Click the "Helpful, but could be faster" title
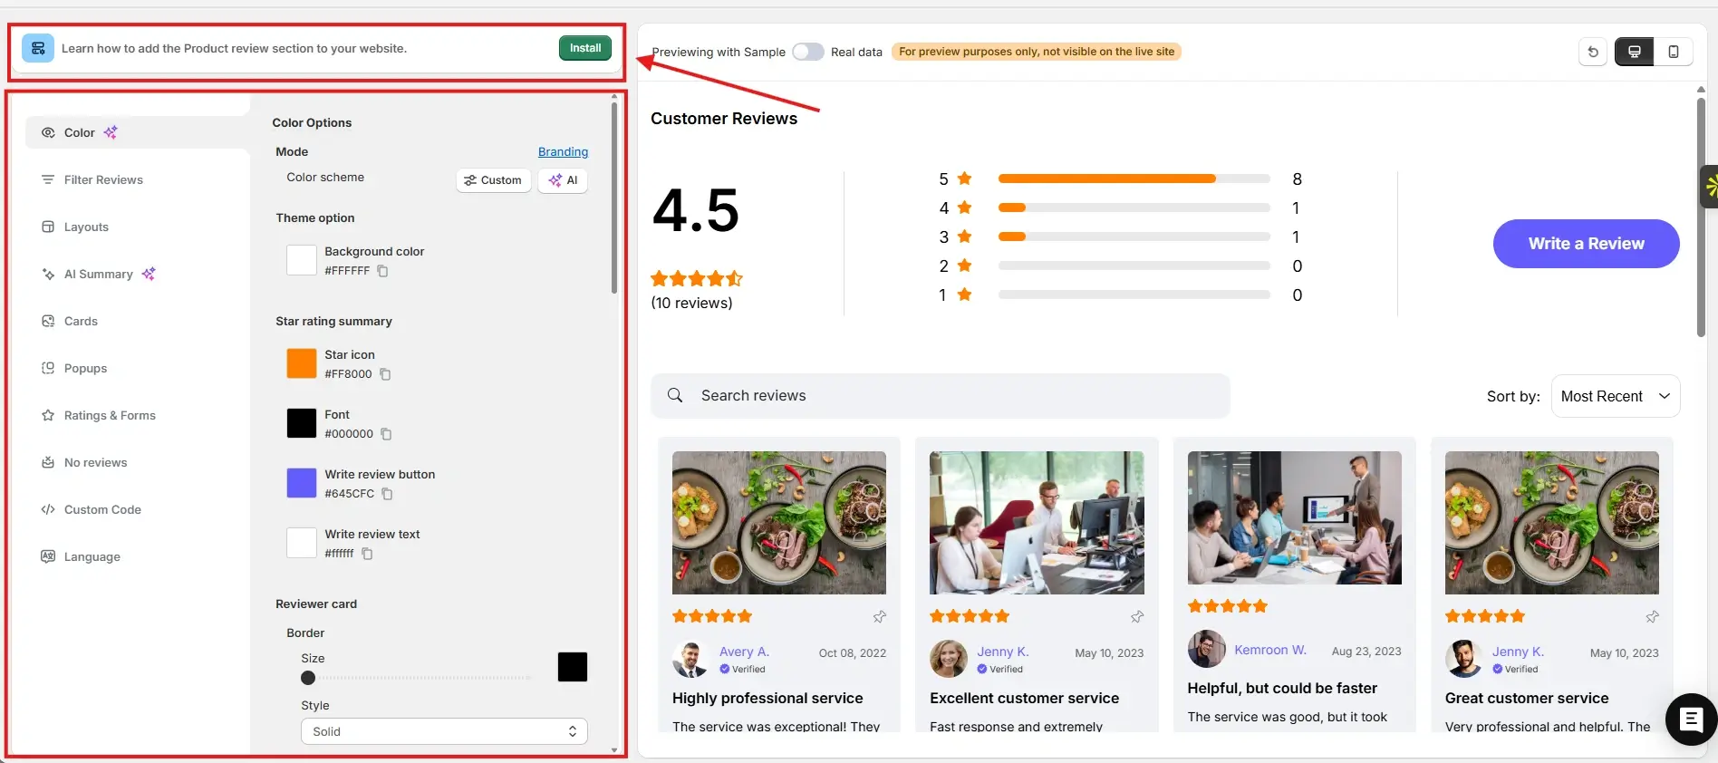The width and height of the screenshot is (1718, 763). pyautogui.click(x=1282, y=688)
